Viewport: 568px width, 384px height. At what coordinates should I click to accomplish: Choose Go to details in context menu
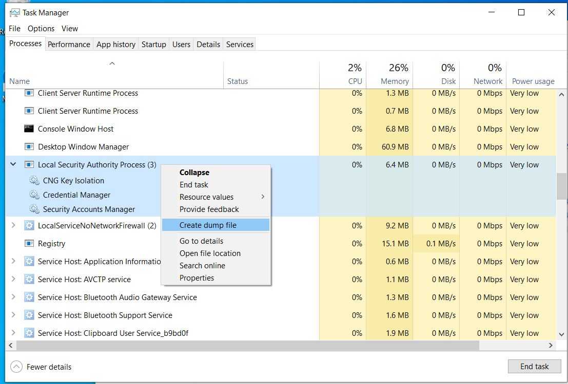point(201,241)
